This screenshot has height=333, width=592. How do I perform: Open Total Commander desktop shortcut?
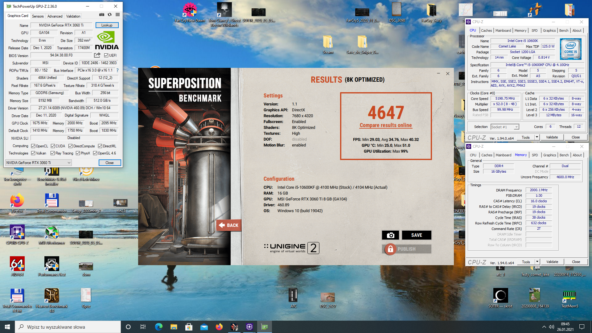pyautogui.click(x=52, y=203)
